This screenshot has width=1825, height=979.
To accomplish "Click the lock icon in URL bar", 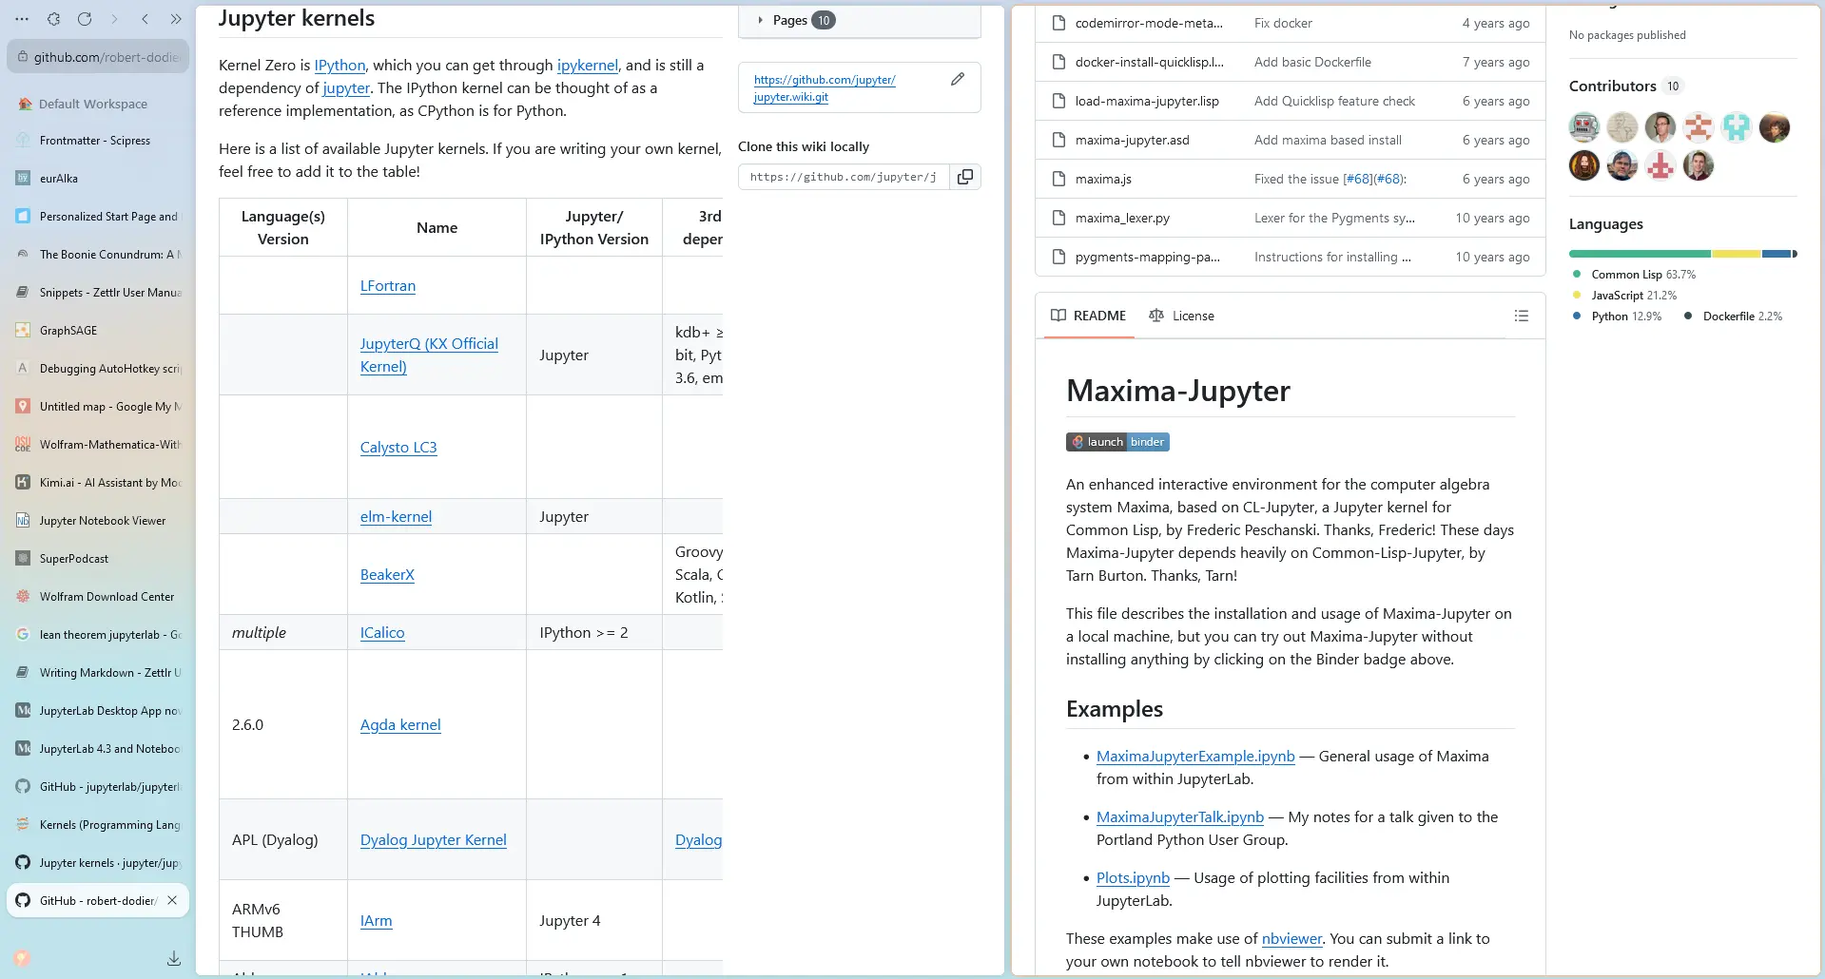I will [24, 57].
